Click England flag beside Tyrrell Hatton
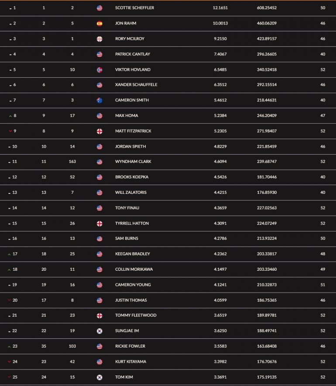Image resolution: width=336 pixels, height=386 pixels. pyautogui.click(x=99, y=224)
